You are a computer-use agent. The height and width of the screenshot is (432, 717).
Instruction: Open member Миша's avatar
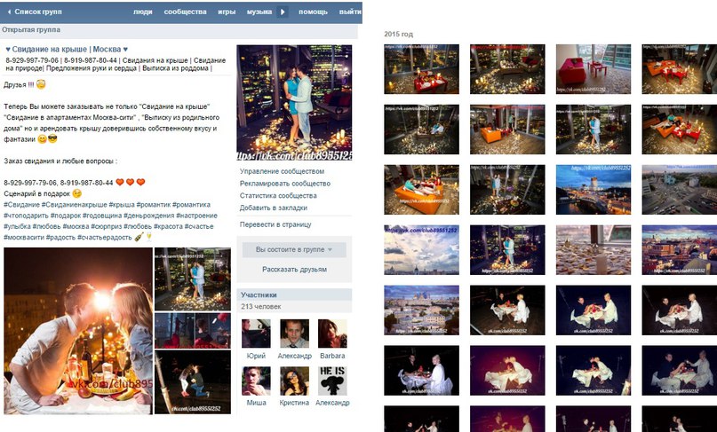pos(256,381)
